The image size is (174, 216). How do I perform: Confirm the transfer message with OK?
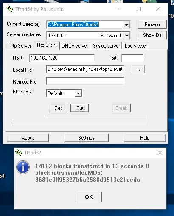point(89,197)
